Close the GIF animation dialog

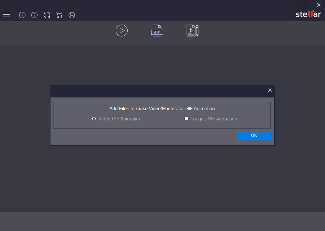pyautogui.click(x=270, y=90)
